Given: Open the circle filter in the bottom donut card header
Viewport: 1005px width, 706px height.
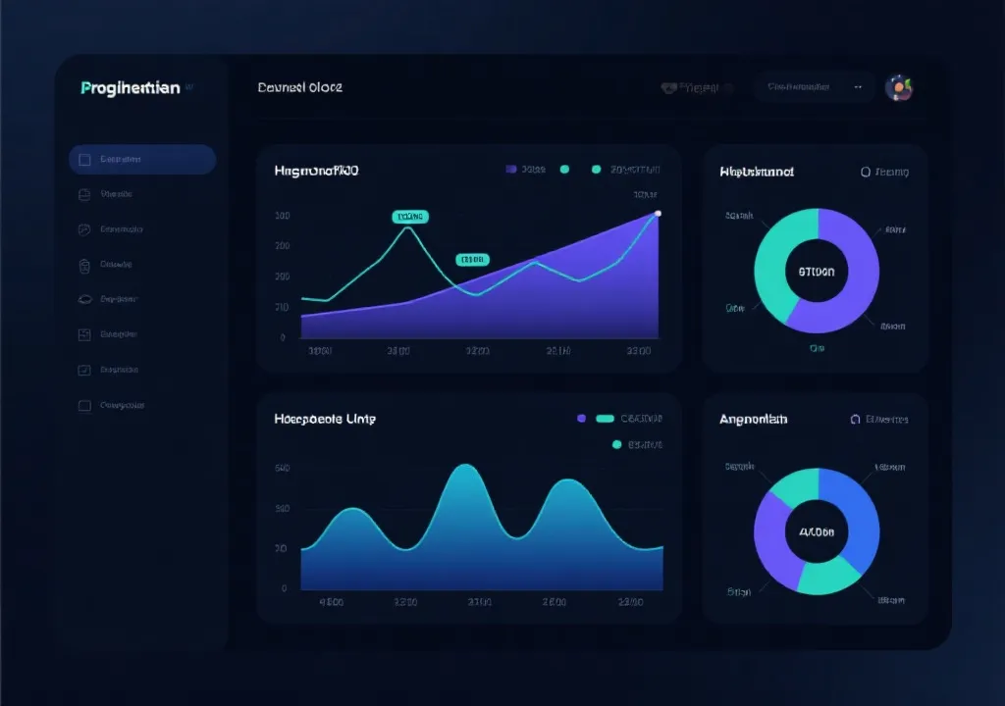Looking at the screenshot, I should pos(854,419).
